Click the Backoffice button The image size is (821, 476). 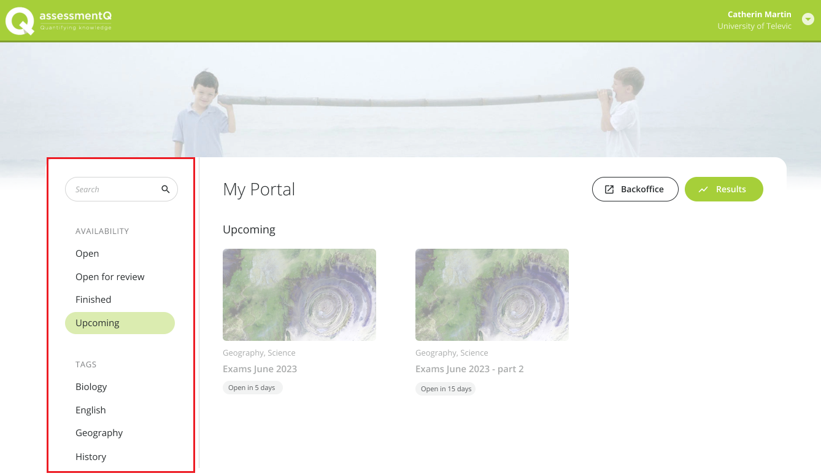click(635, 189)
